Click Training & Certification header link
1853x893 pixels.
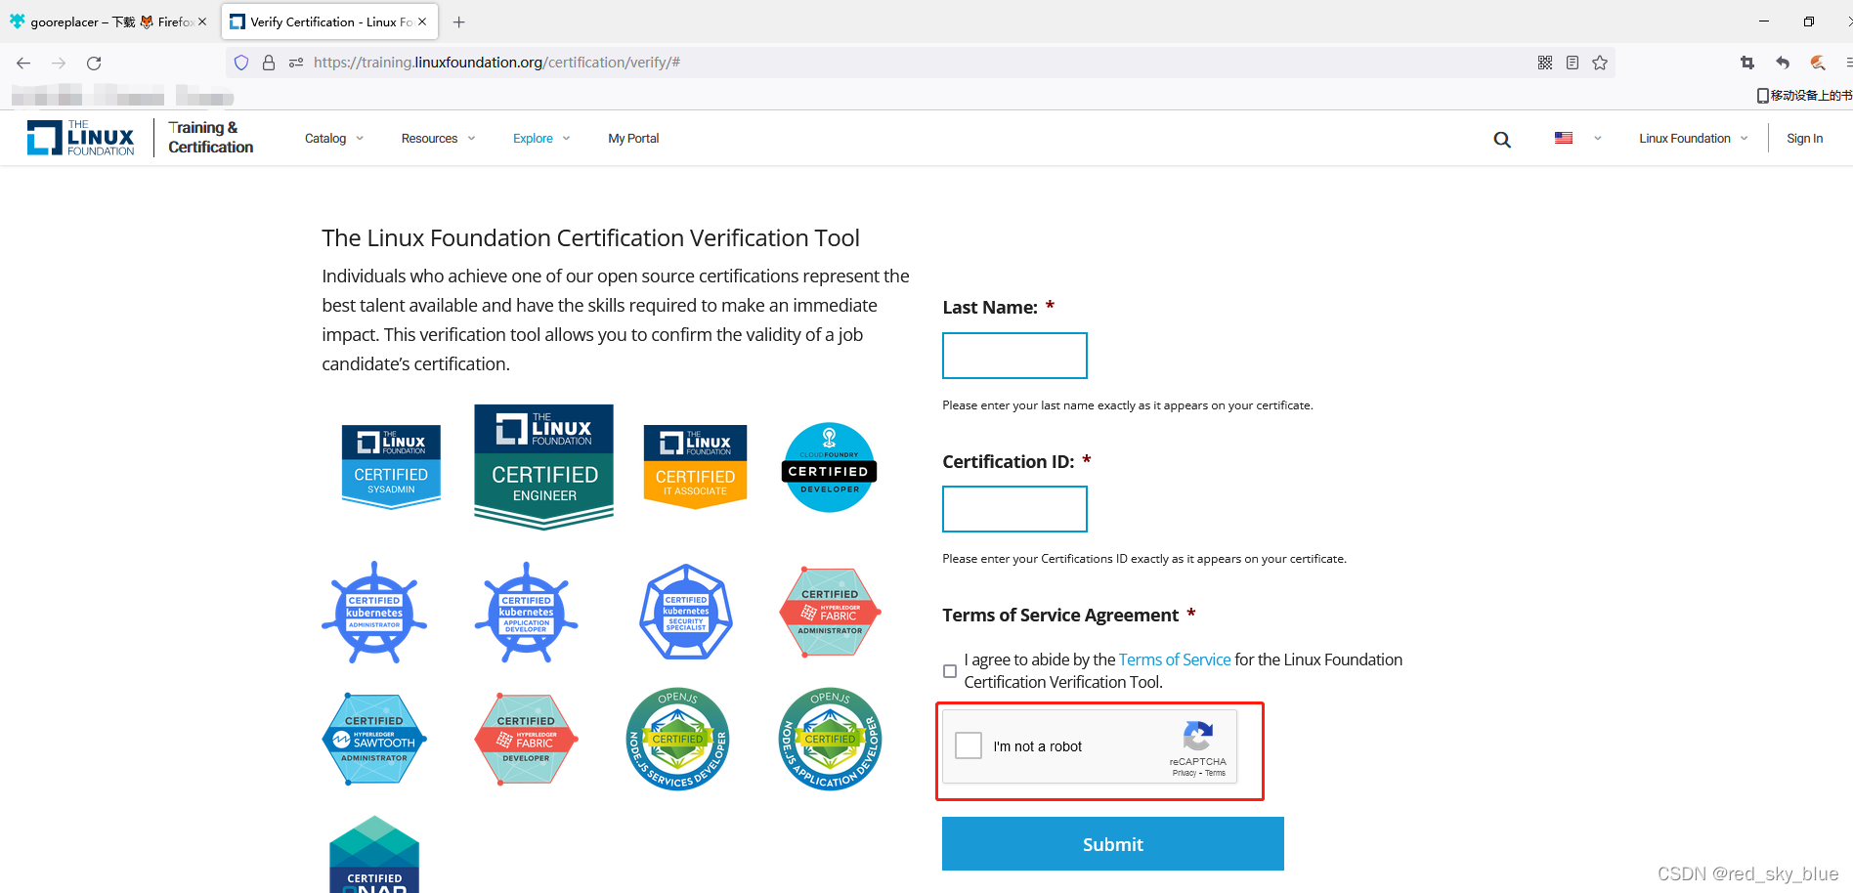[210, 138]
